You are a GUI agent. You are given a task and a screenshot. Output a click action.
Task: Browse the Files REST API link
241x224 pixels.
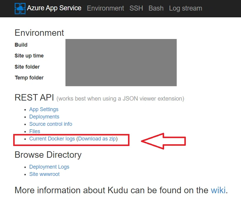pos(35,131)
